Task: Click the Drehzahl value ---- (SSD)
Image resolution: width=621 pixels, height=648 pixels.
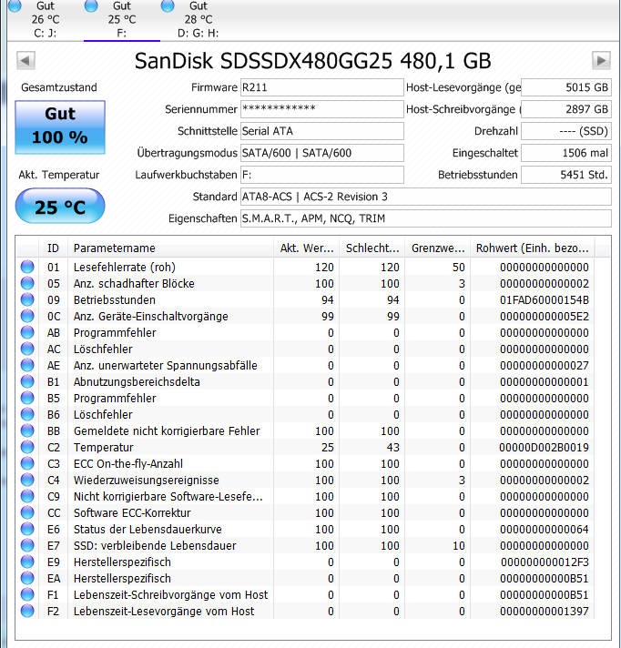Action: pyautogui.click(x=566, y=131)
